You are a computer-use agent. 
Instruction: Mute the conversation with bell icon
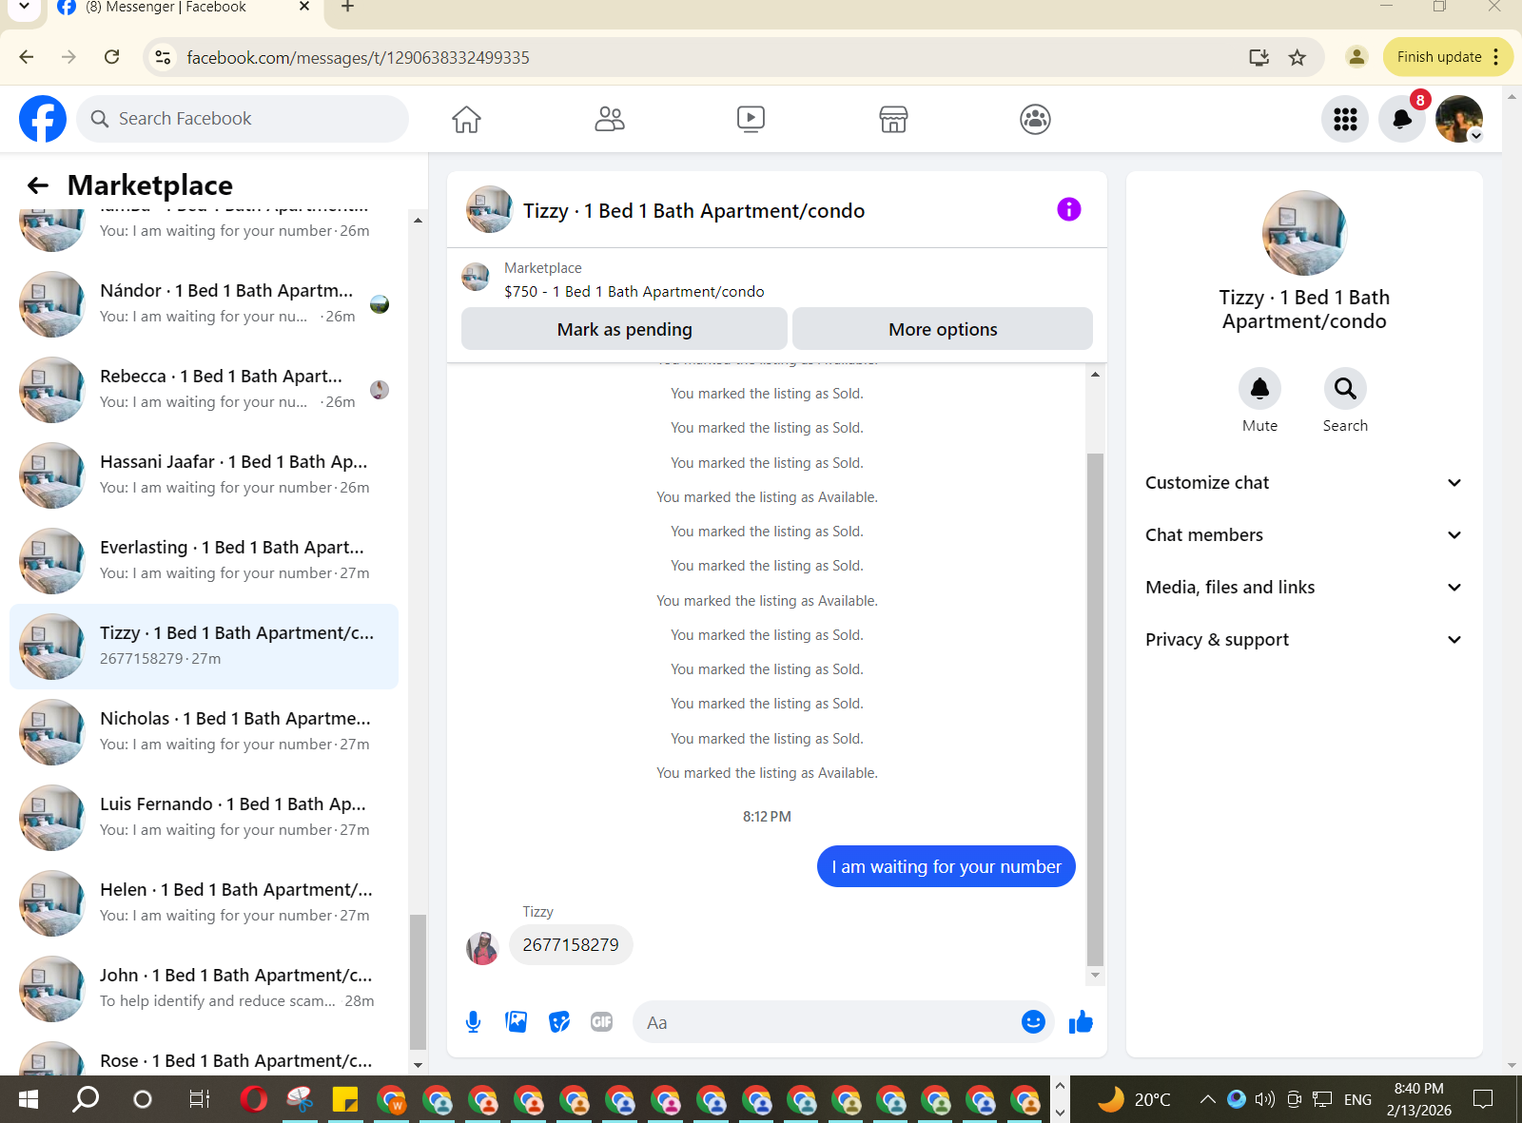[1259, 388]
